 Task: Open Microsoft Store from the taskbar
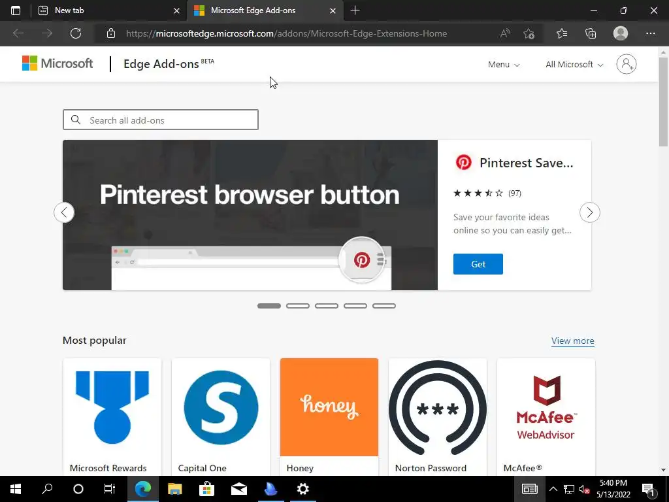[206, 489]
